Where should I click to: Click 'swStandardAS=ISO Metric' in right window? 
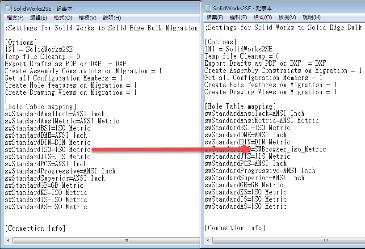click(246, 207)
